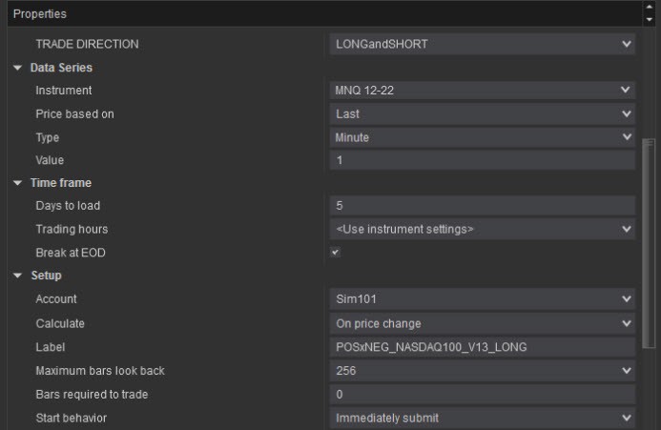Click the Properties panel scroll up arrow
Image resolution: width=661 pixels, height=430 pixels.
click(x=651, y=9)
